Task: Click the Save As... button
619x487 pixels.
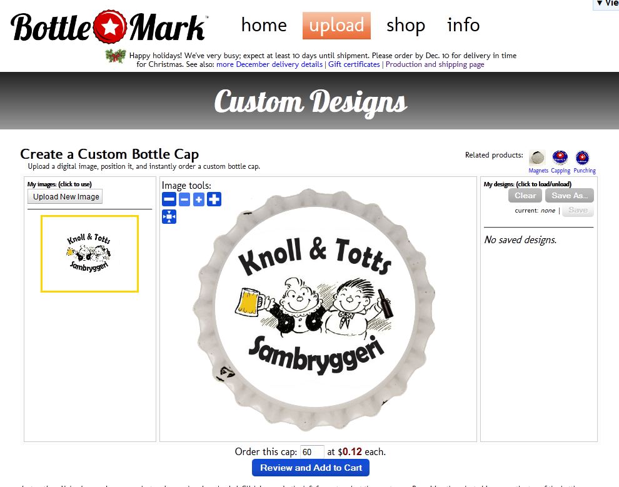Action: coord(569,195)
